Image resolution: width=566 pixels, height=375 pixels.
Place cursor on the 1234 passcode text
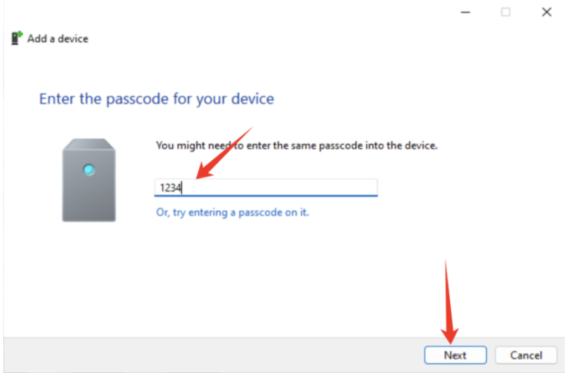(171, 188)
